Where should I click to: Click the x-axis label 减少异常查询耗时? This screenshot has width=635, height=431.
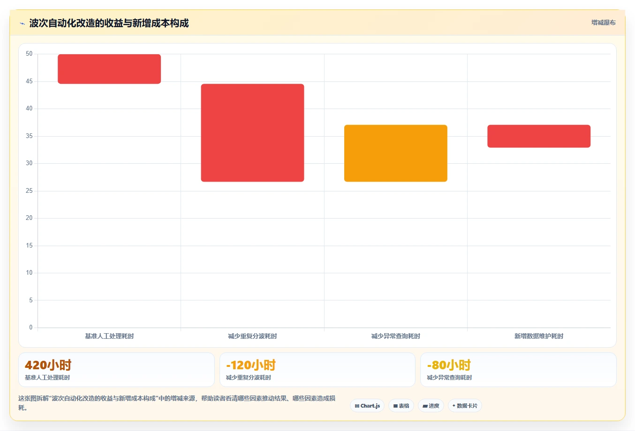point(396,336)
